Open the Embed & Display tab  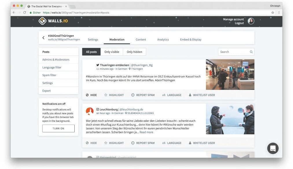(191, 39)
